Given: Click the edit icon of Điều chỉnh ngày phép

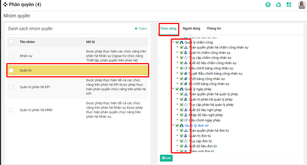Looking at the screenshot, I should [186, 120].
